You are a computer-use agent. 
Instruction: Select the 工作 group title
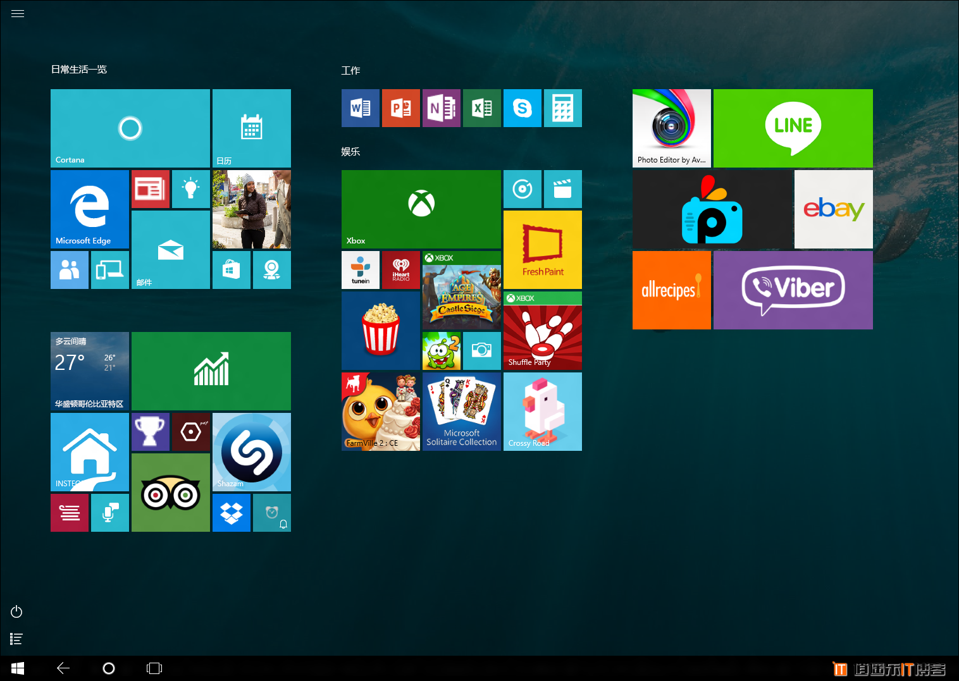(x=351, y=71)
